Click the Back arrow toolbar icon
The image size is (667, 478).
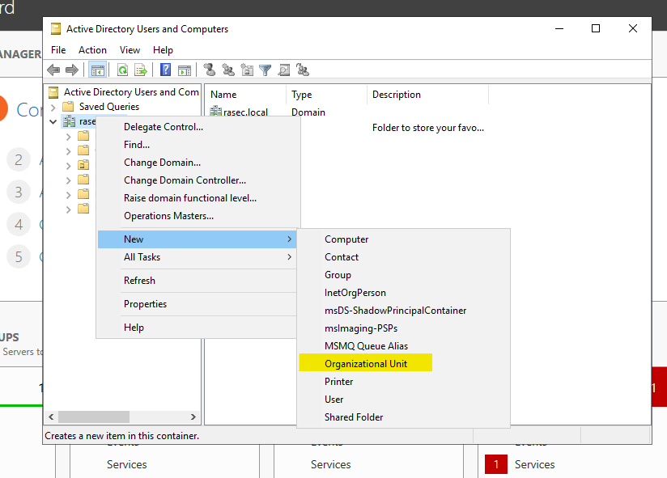pyautogui.click(x=53, y=70)
